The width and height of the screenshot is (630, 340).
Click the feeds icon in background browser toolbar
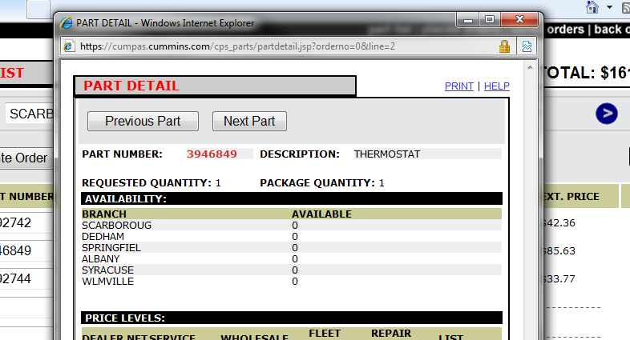(x=626, y=7)
